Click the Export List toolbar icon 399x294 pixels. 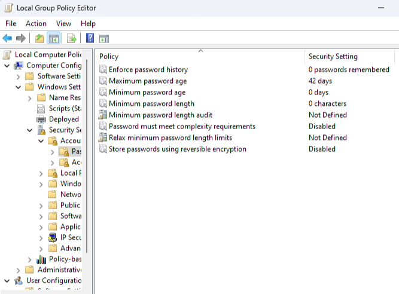coord(72,38)
